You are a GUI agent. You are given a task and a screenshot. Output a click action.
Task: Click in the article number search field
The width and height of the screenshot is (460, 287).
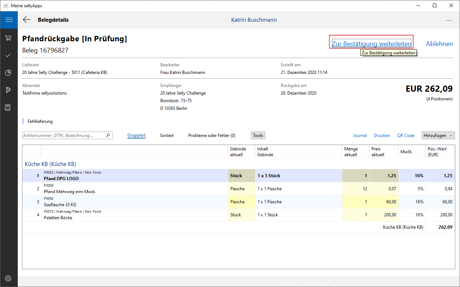(63, 136)
